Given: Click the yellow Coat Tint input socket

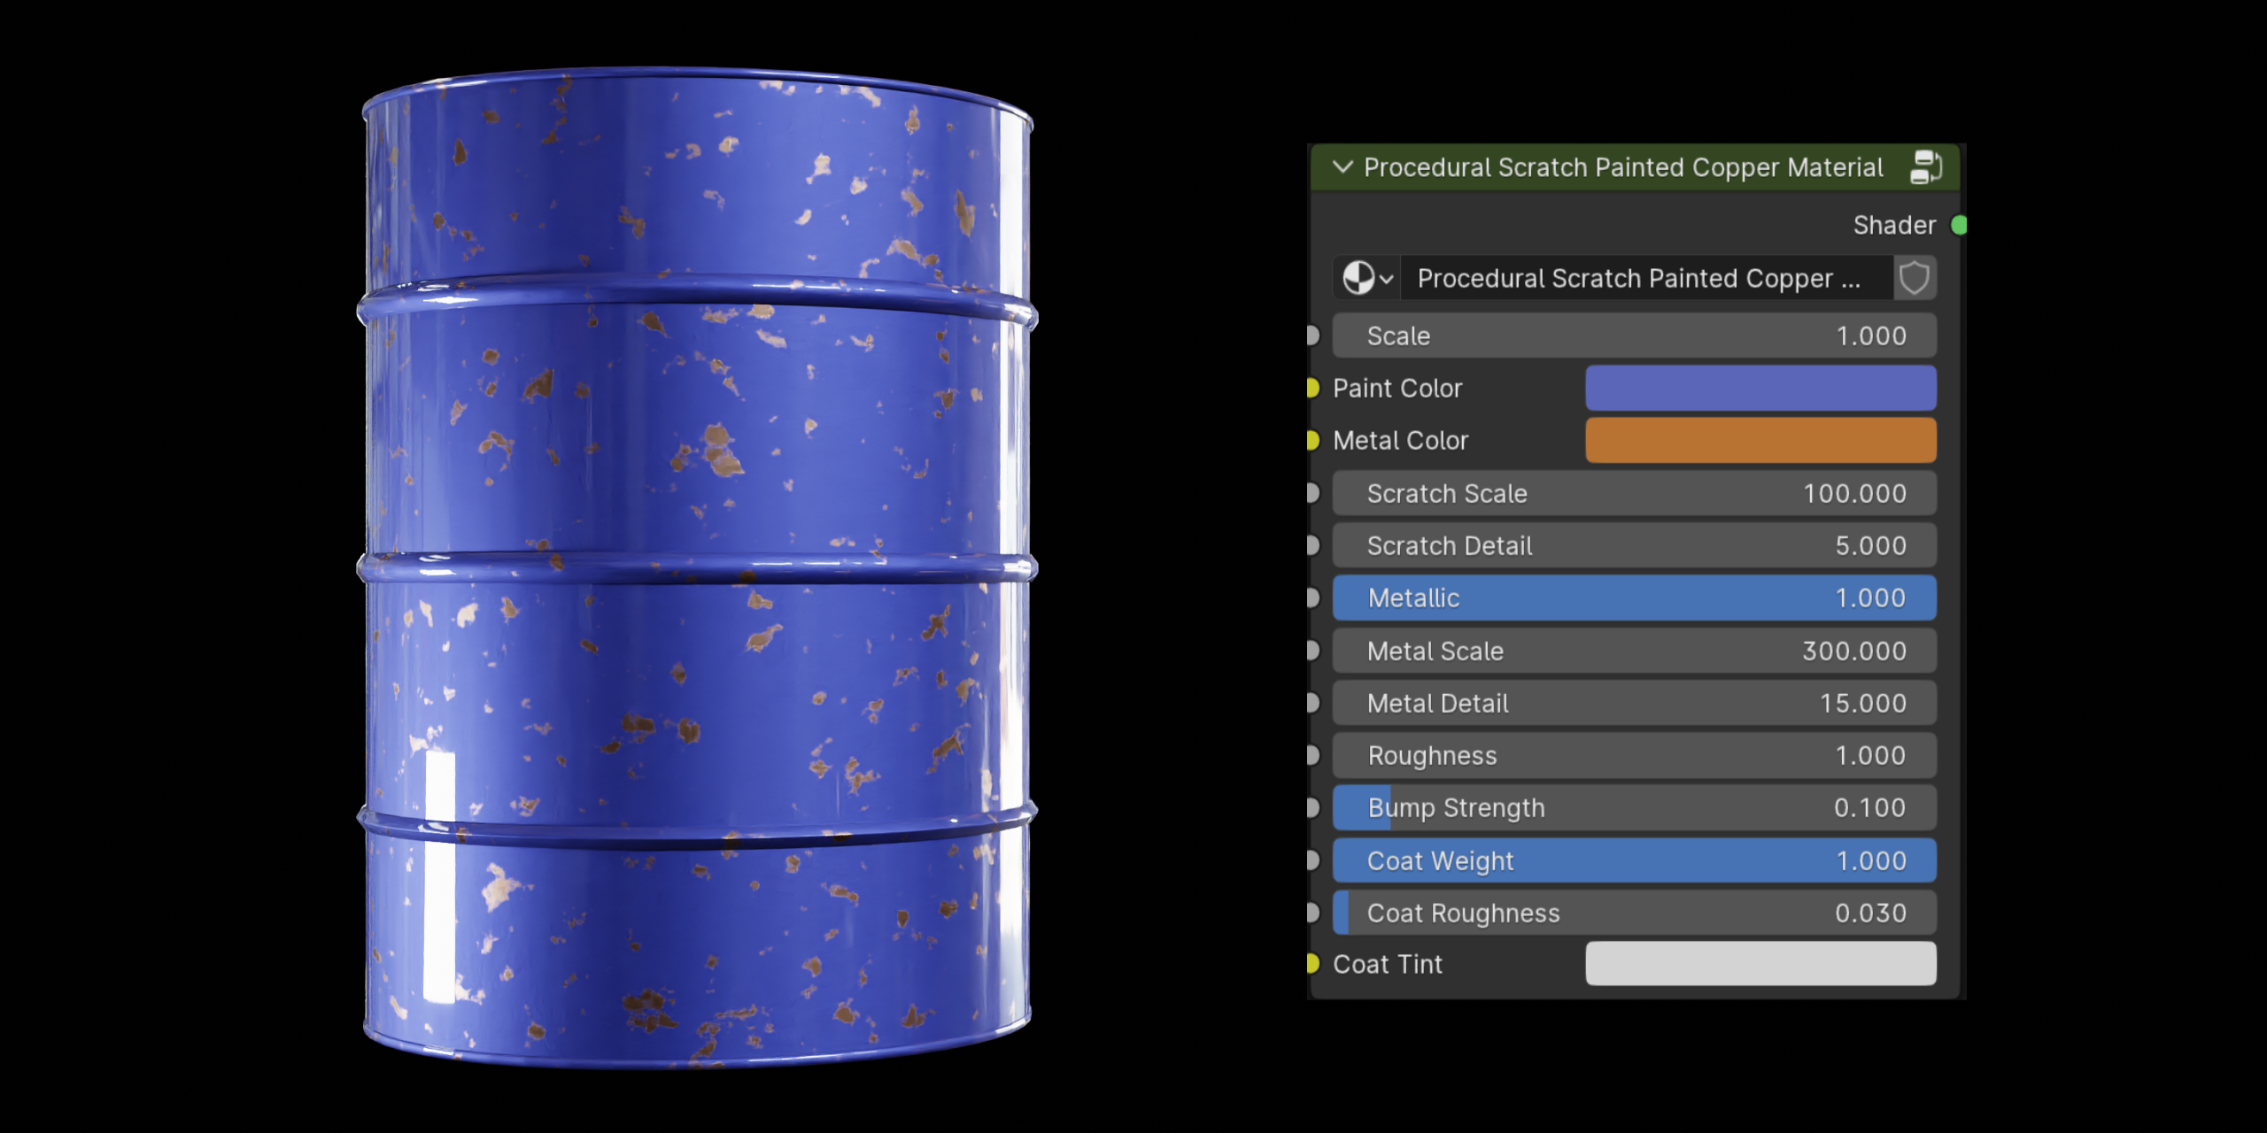Looking at the screenshot, I should 1312,964.
